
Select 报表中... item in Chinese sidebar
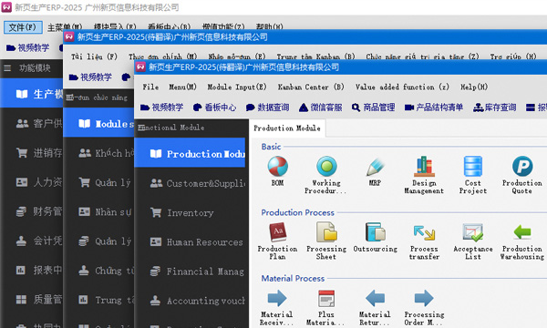coord(32,270)
